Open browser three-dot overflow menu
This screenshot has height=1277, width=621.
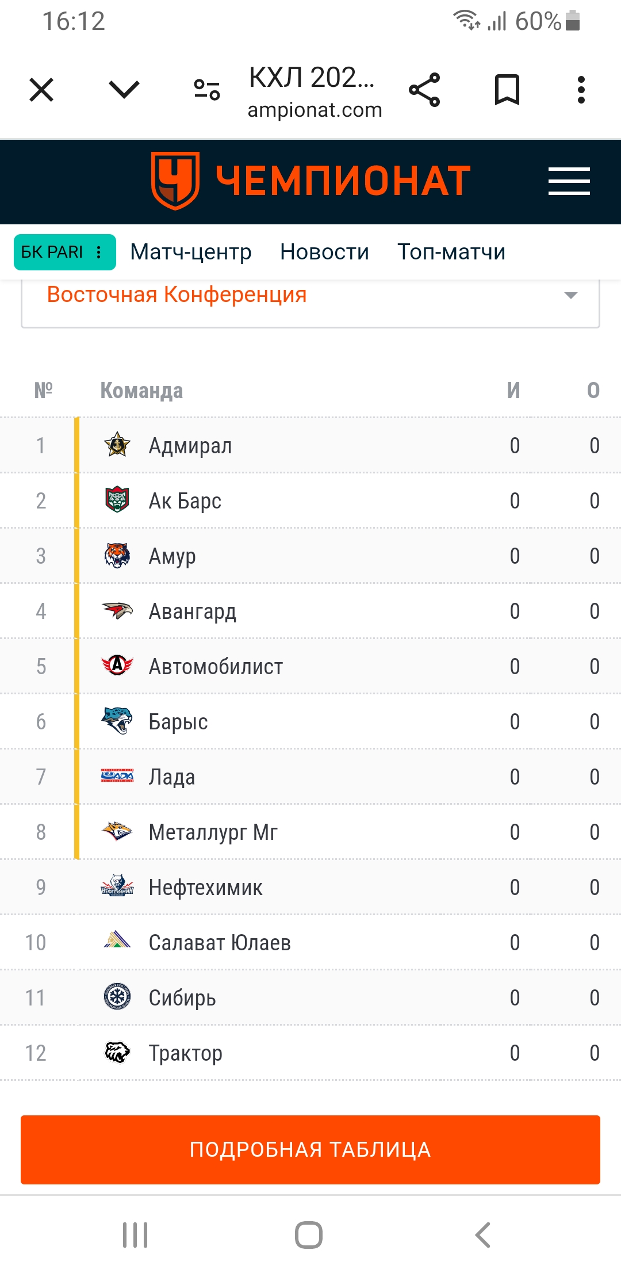581,90
